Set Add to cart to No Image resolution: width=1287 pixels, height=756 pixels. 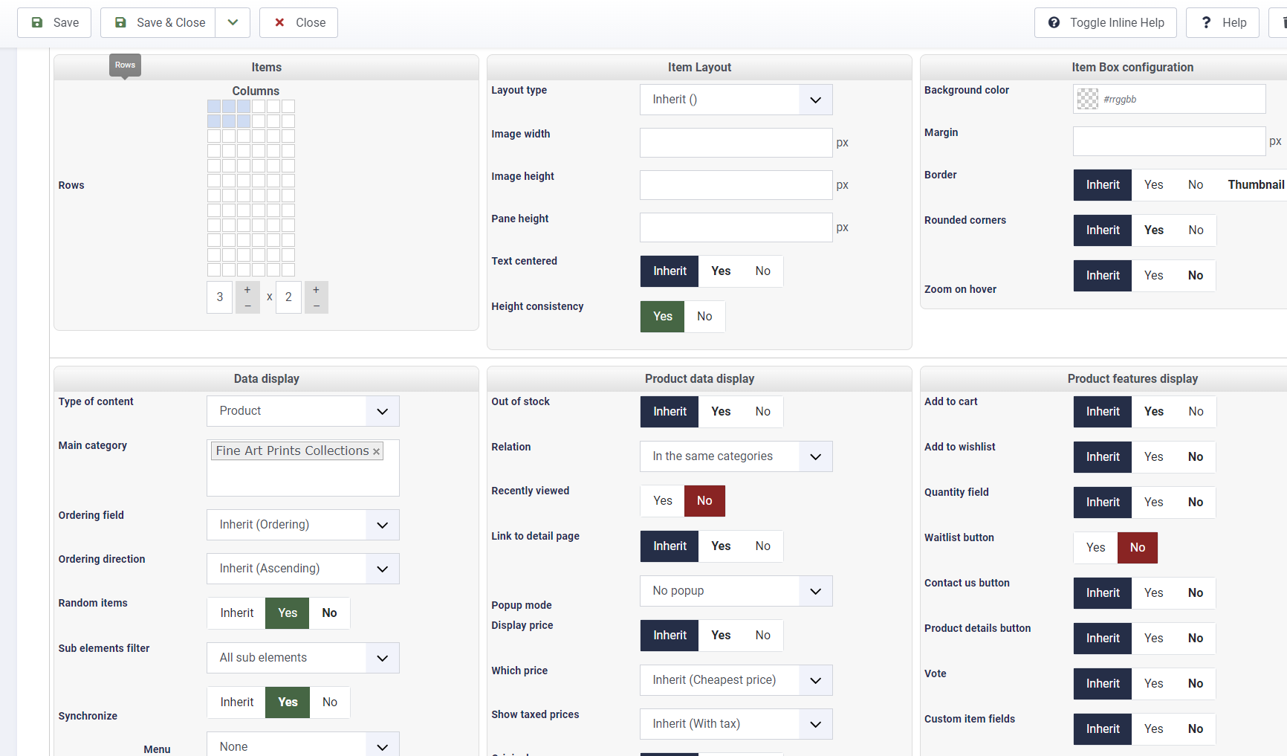1196,412
